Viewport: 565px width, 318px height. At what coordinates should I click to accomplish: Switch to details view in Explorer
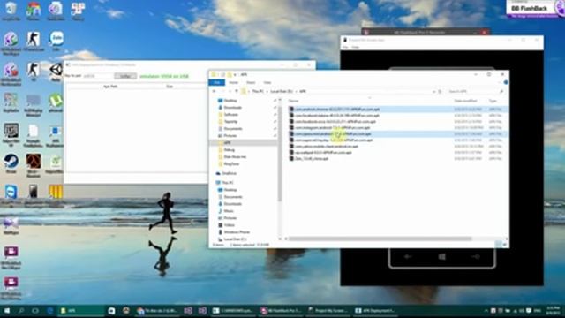pyautogui.click(x=499, y=245)
